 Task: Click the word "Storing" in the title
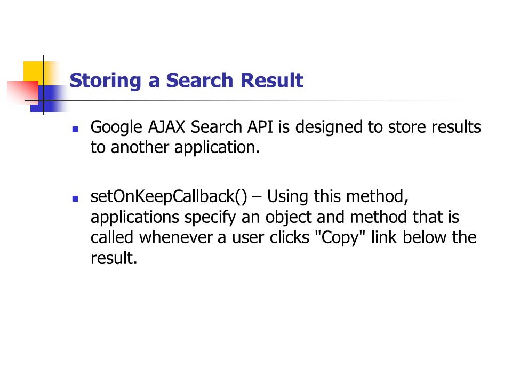coord(106,81)
